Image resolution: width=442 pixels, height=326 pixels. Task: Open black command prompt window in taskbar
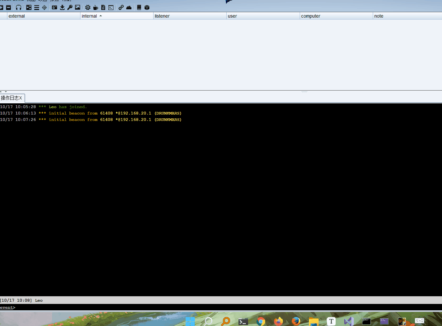[366, 321]
